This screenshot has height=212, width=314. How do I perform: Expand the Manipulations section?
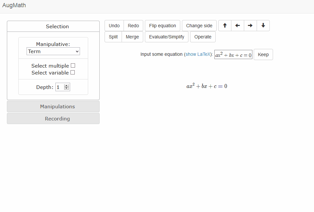click(53, 107)
